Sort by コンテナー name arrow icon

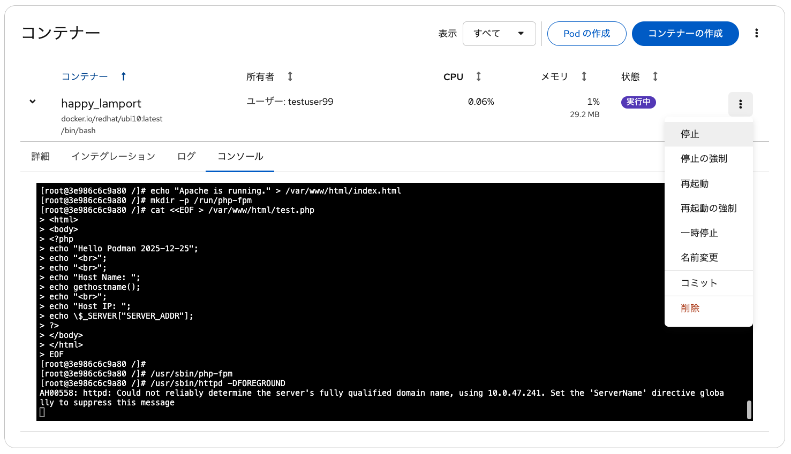pos(123,76)
